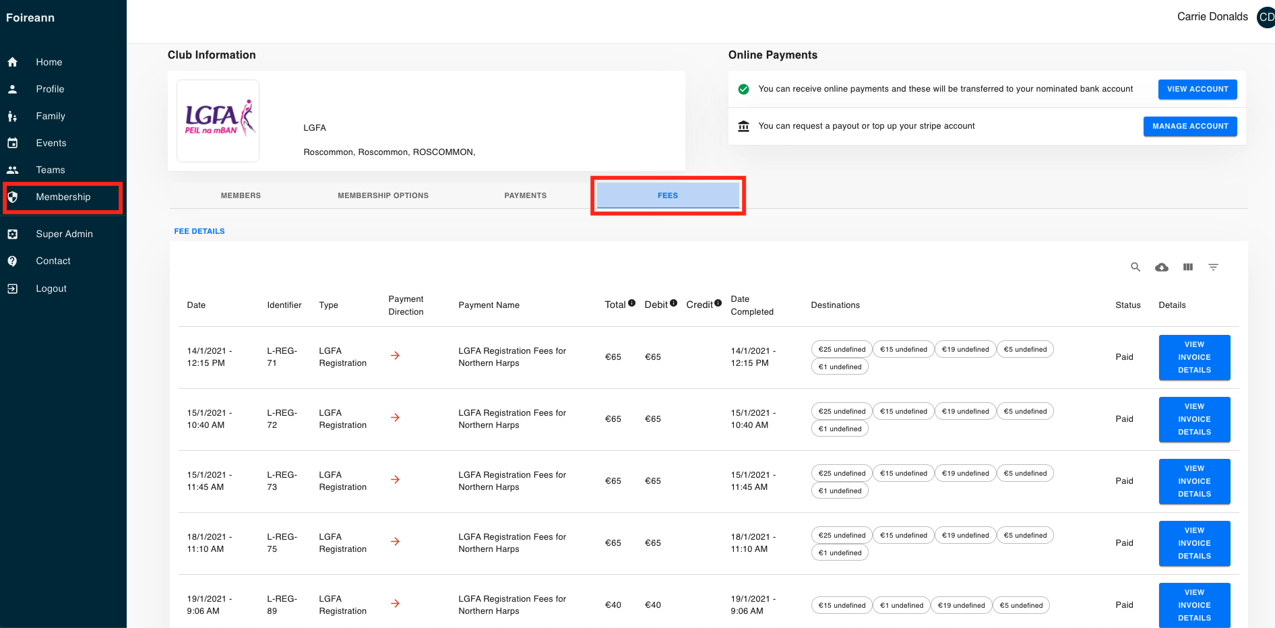Viewport: 1275px width, 628px height.
Task: Click red arrow for L-REG-73 row
Action: click(x=396, y=480)
